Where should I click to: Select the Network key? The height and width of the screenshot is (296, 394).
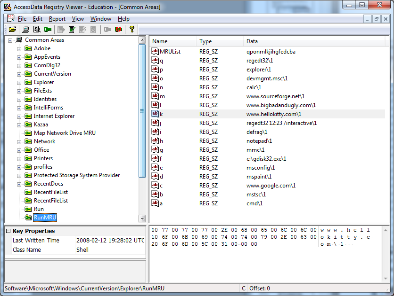pos(45,141)
